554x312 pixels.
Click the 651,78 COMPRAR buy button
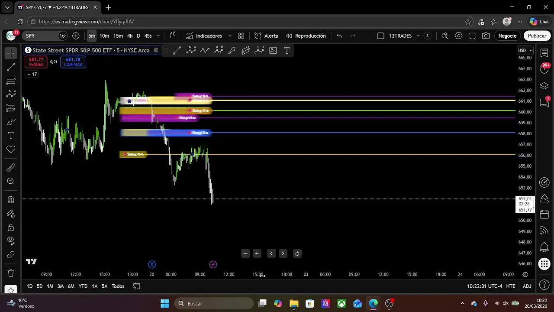(73, 62)
